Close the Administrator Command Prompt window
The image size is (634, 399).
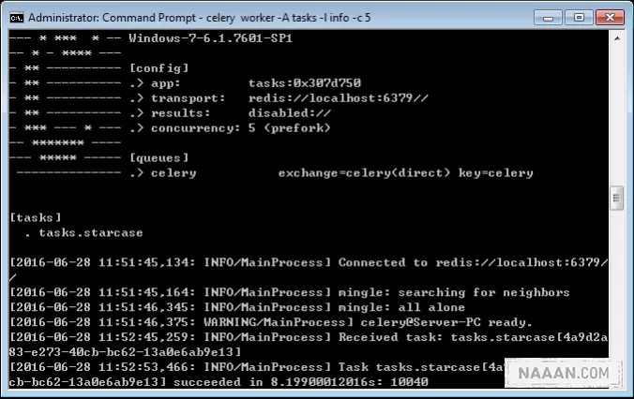[x=610, y=18]
